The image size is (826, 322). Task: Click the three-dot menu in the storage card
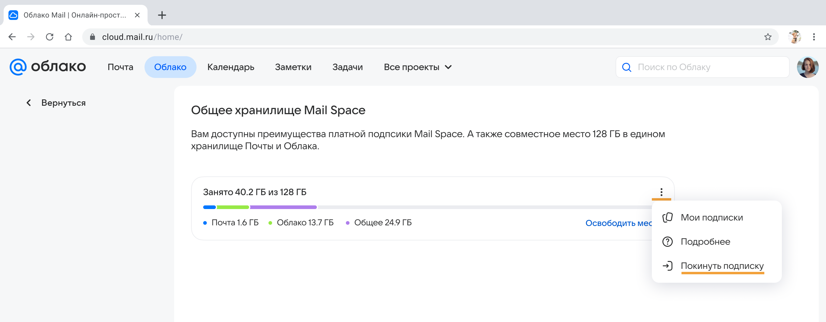tap(661, 192)
